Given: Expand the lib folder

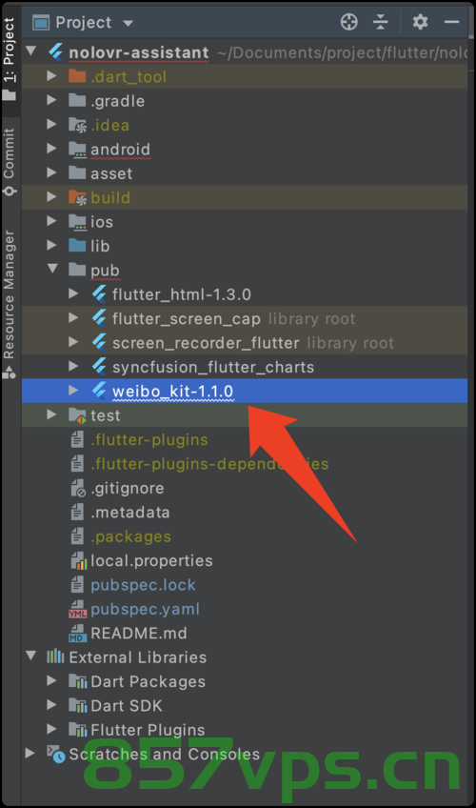Looking at the screenshot, I should click(51, 245).
